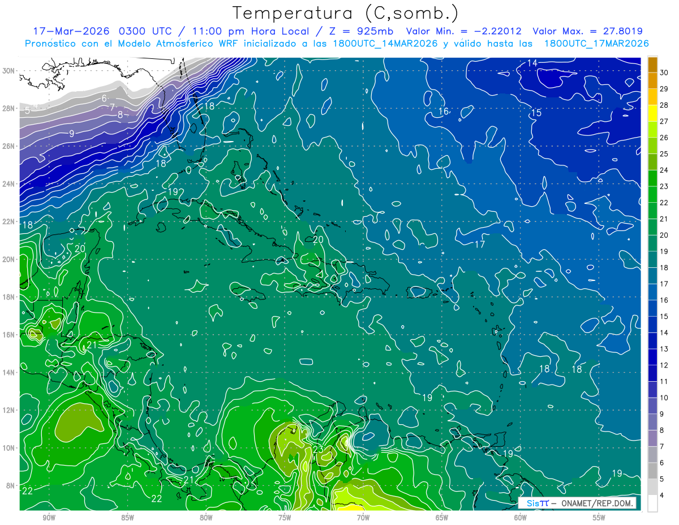The image size is (679, 525).
Task: Click the 12 label on the color scale
Action: [x=664, y=365]
